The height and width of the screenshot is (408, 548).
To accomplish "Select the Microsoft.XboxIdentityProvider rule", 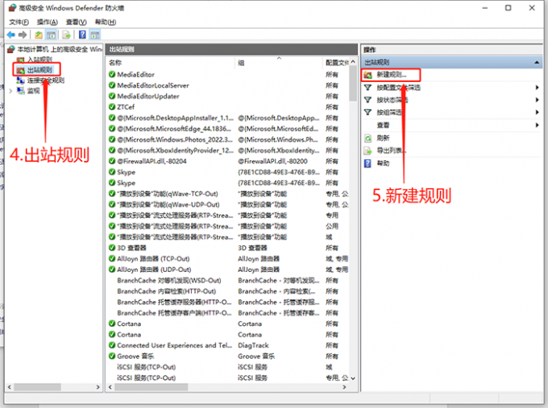I will 175,150.
